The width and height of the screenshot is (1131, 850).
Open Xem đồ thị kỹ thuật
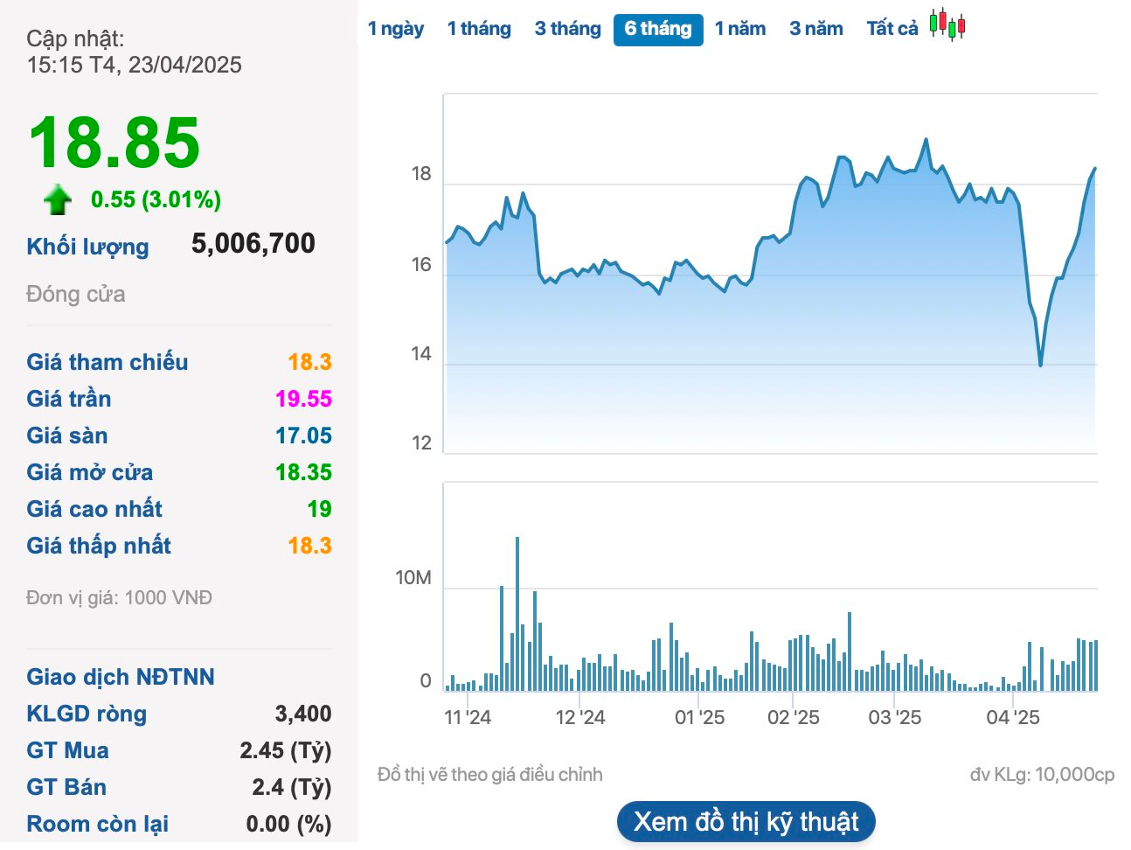pyautogui.click(x=746, y=822)
